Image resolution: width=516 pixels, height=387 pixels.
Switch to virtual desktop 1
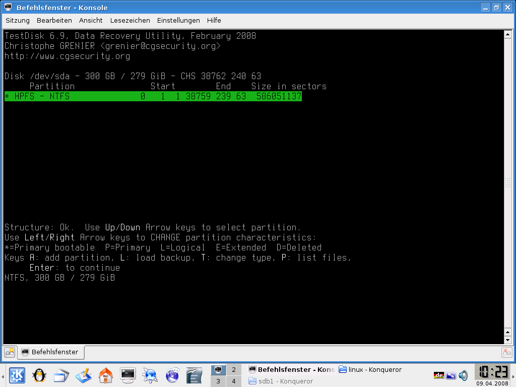(x=218, y=369)
